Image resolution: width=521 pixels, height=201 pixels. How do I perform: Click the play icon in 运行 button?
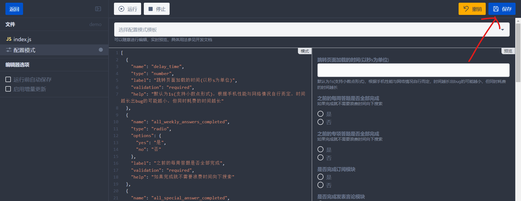pos(122,9)
